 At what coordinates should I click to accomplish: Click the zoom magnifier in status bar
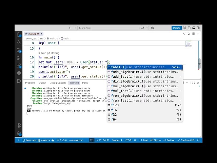92,140
